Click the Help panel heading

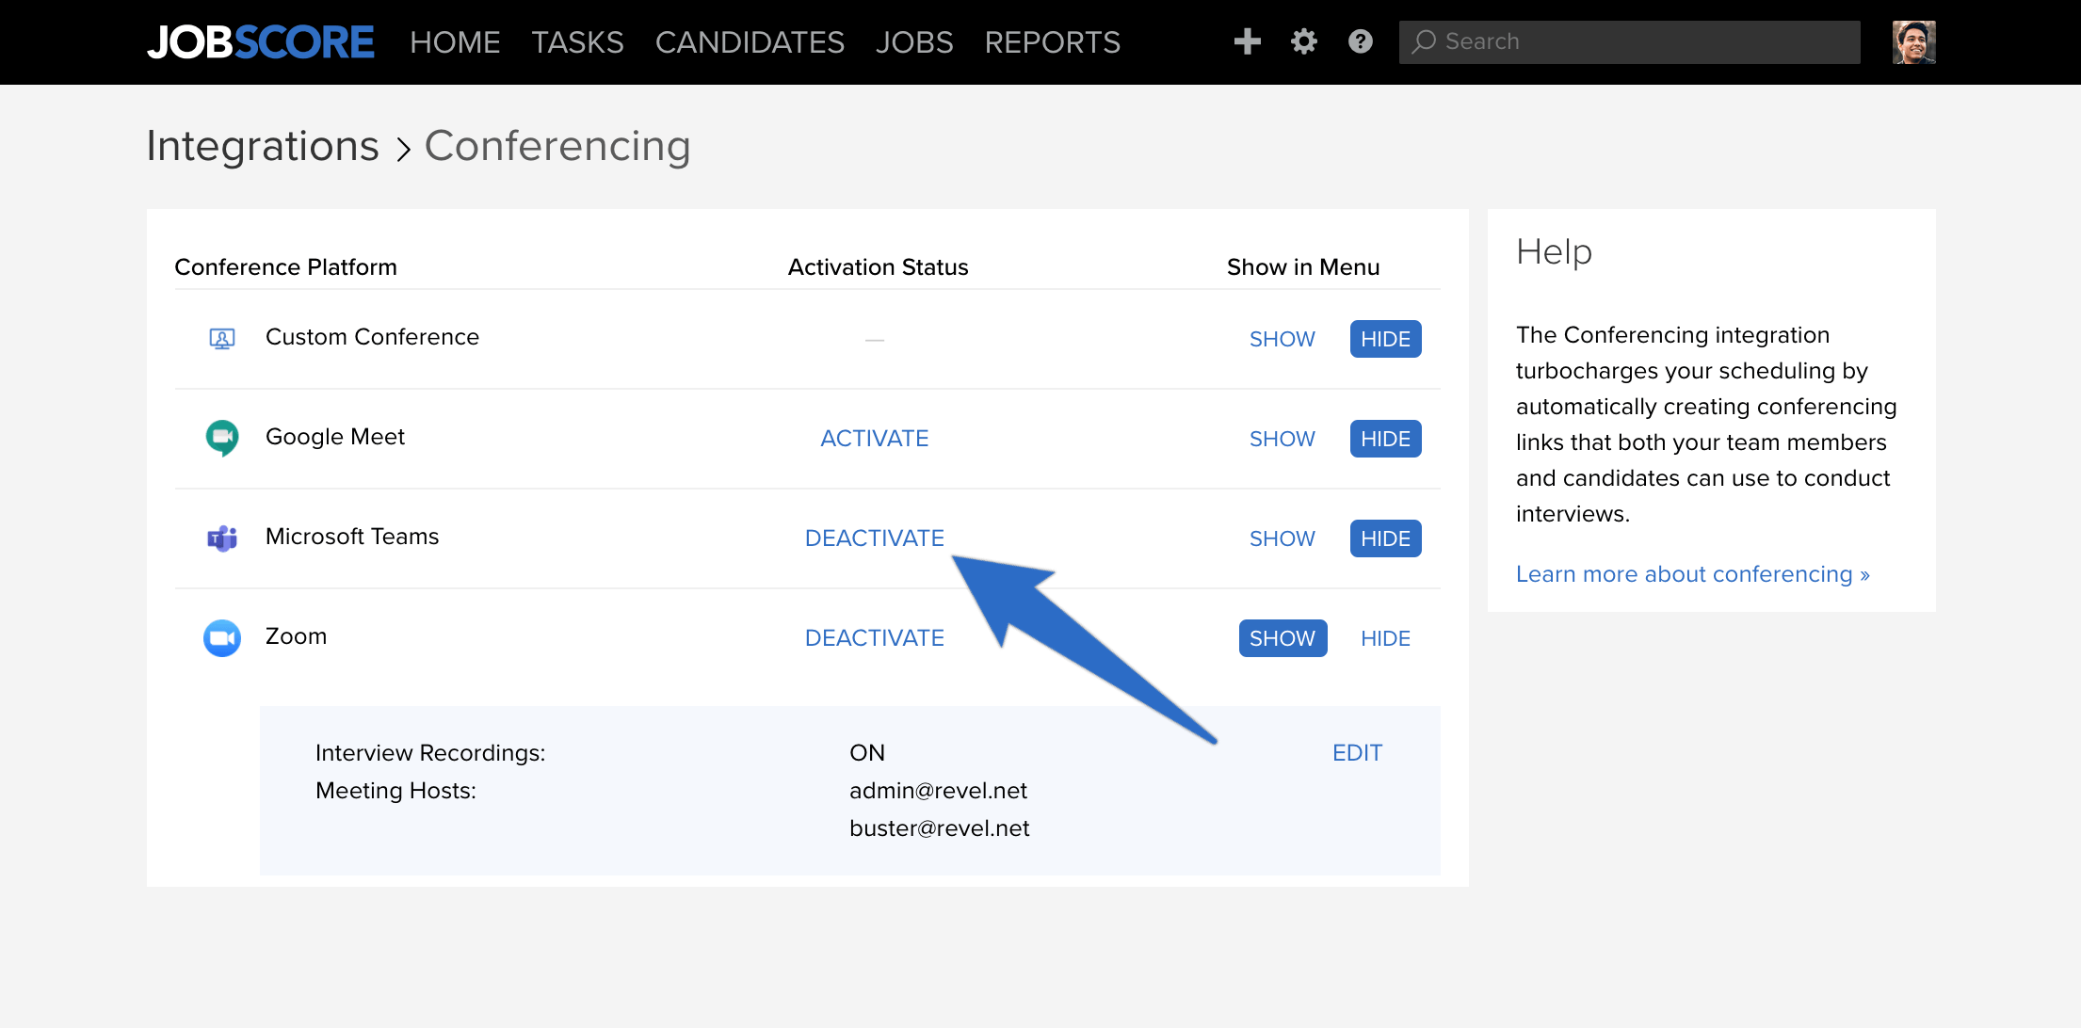[x=1554, y=252]
